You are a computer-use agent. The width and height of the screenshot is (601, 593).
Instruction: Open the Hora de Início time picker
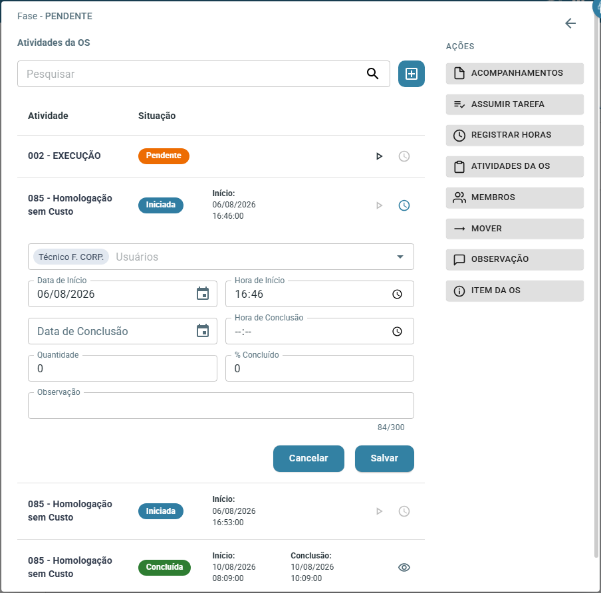tap(397, 294)
